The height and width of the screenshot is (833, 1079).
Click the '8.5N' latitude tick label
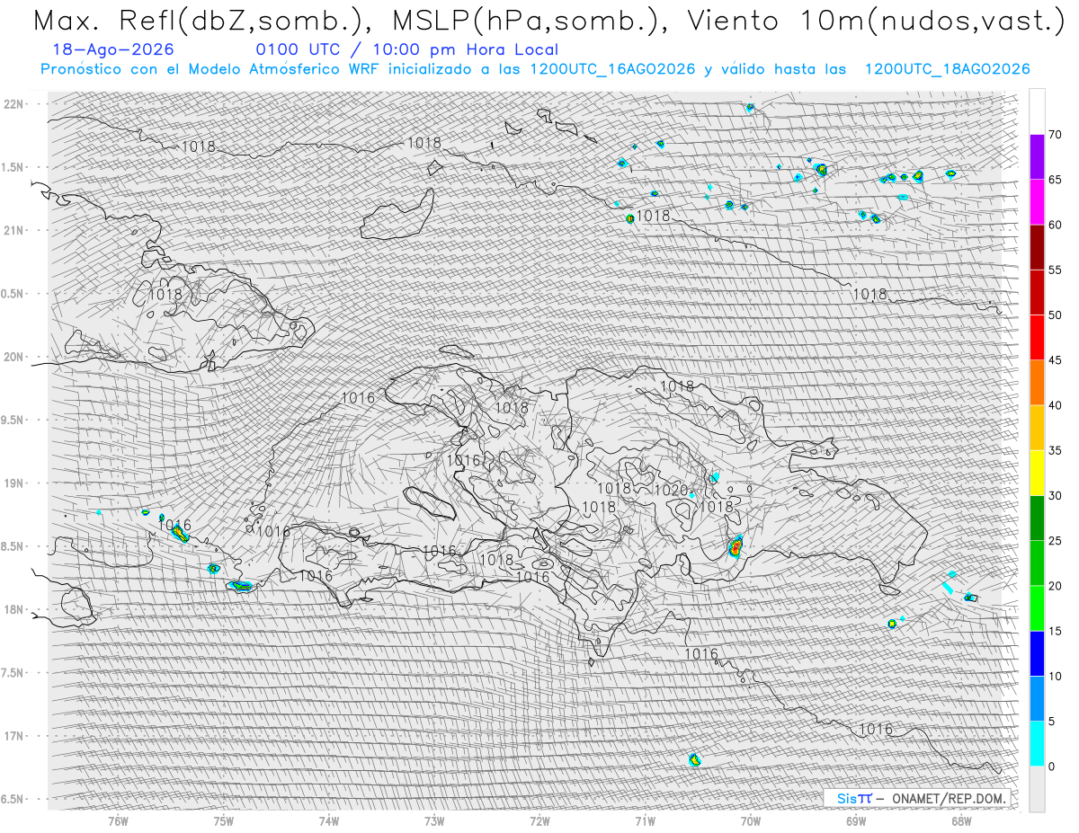tap(13, 546)
